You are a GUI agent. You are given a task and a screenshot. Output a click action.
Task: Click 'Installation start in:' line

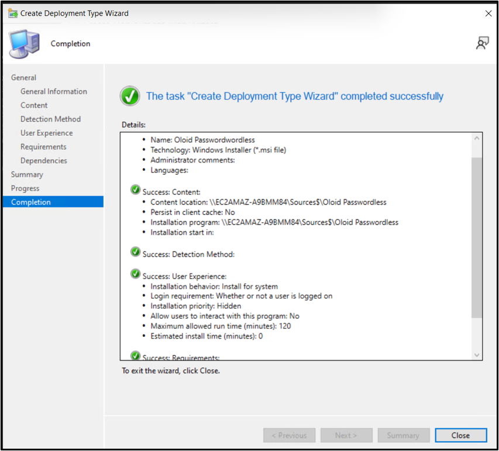[x=182, y=232]
